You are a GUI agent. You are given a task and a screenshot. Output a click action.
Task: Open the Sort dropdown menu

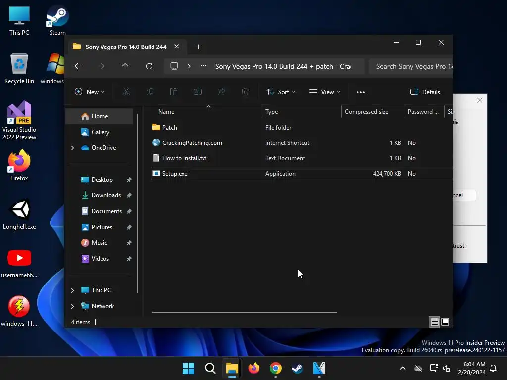click(x=281, y=92)
